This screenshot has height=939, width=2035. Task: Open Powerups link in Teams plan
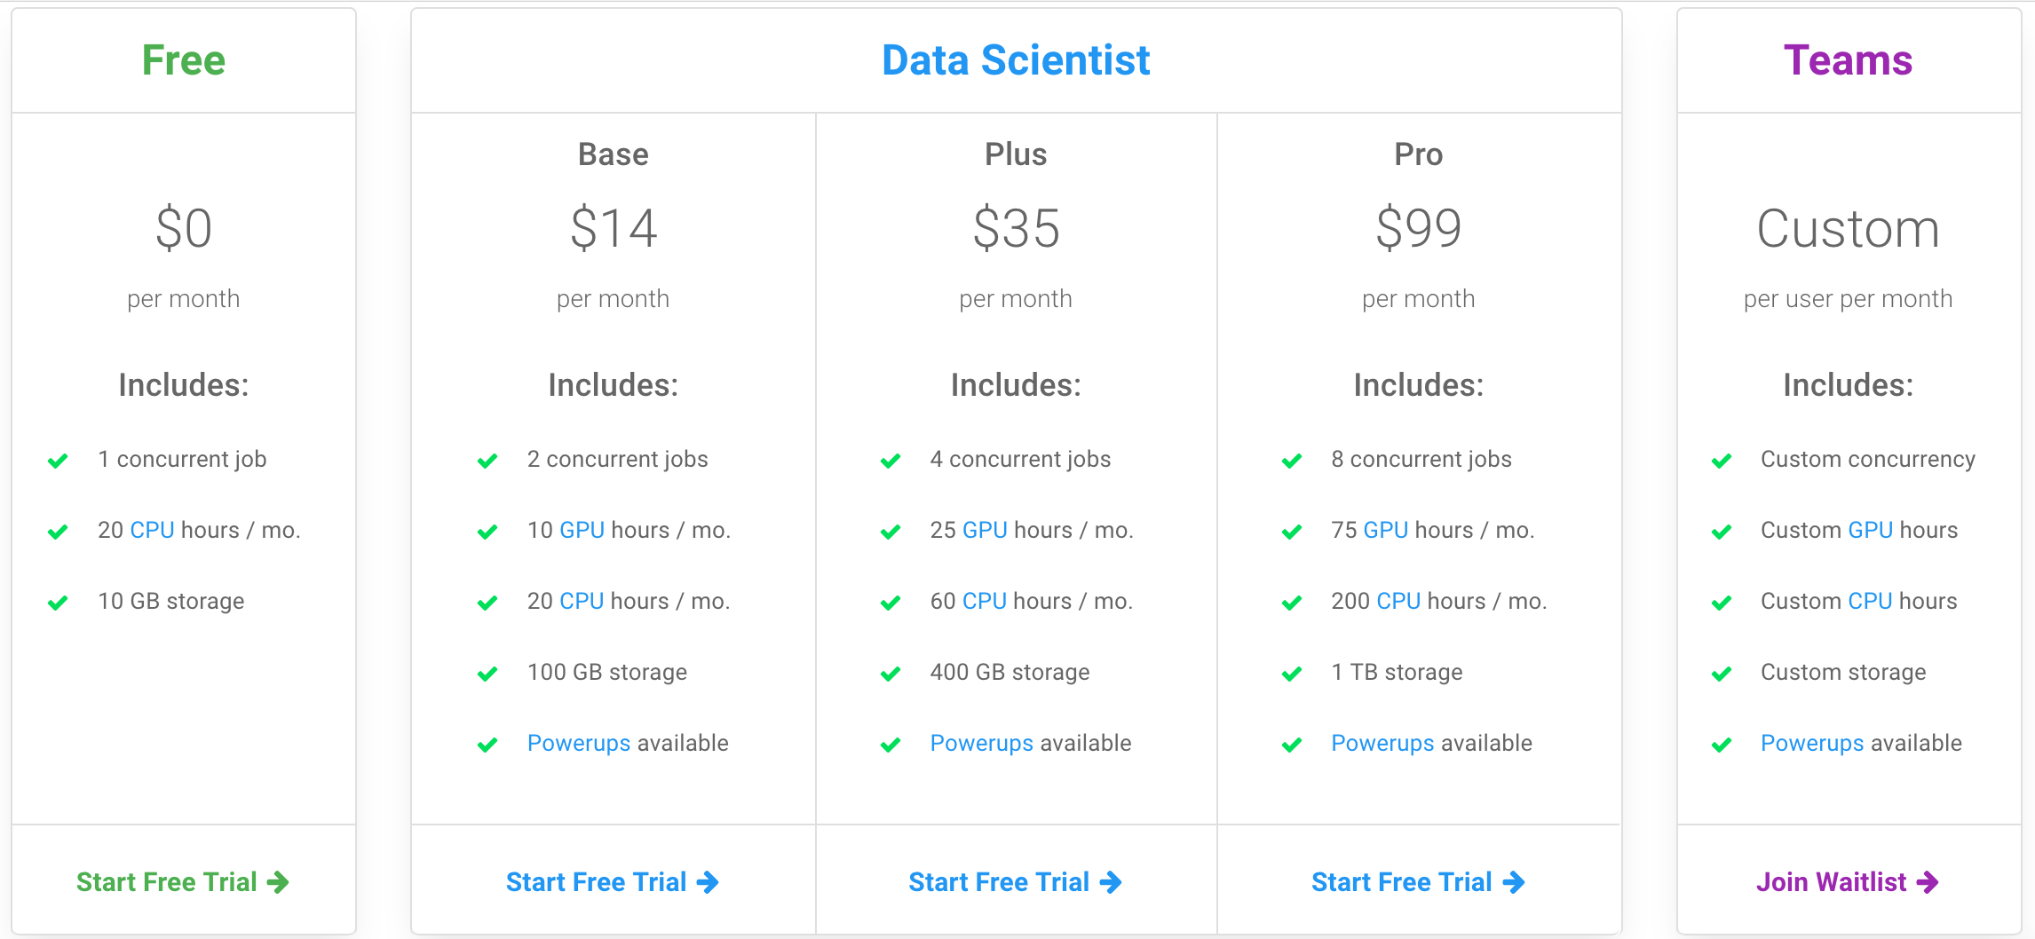pyautogui.click(x=1812, y=743)
